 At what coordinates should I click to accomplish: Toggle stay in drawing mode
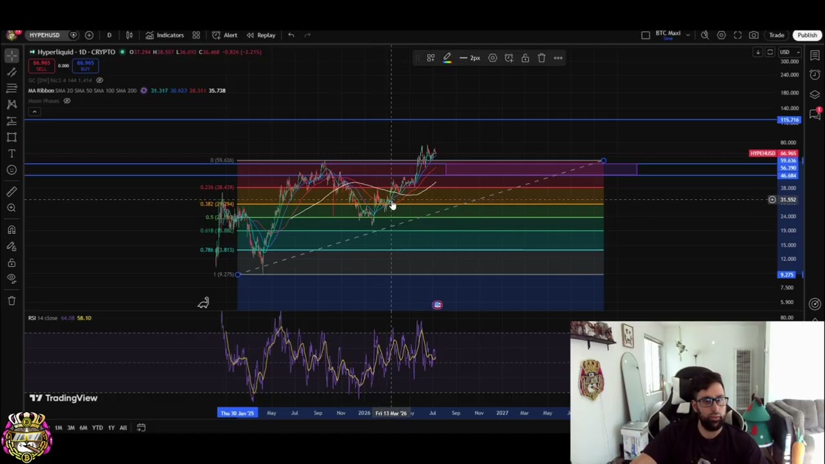point(12,246)
